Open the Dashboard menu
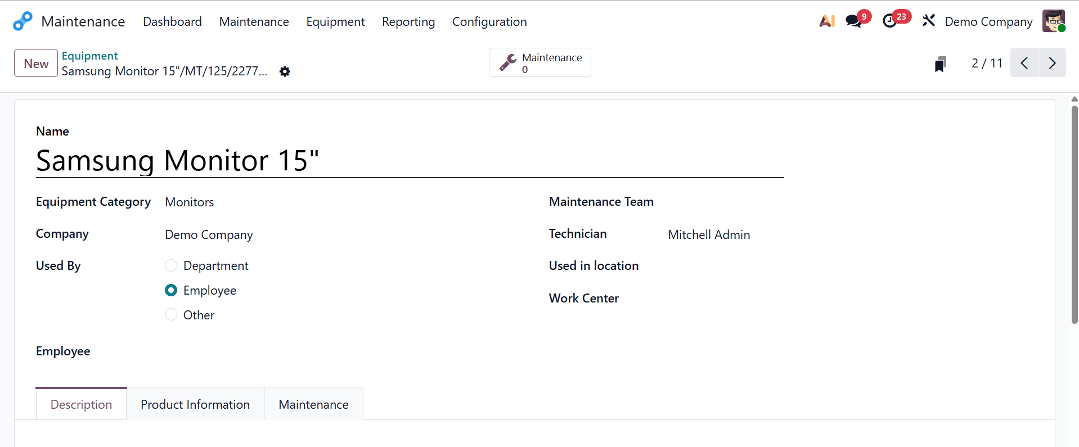The width and height of the screenshot is (1079, 447). [x=172, y=21]
